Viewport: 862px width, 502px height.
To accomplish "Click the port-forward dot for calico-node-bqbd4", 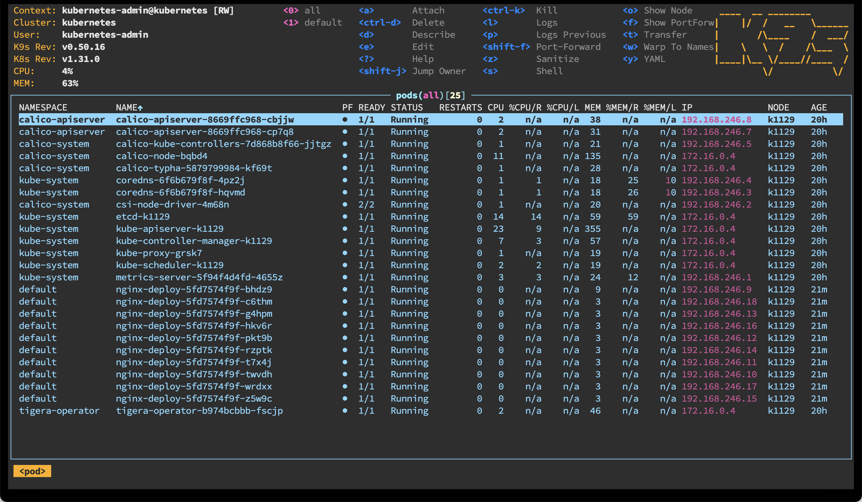I will (x=345, y=156).
